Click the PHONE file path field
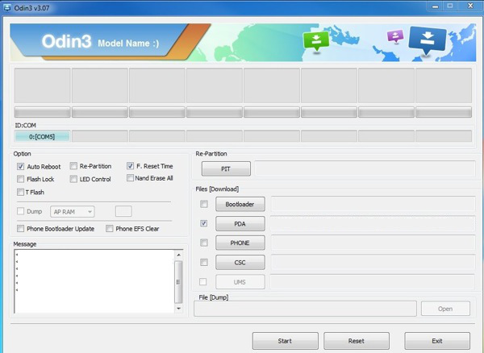Viewport: 484px width, 353px height. (373, 243)
